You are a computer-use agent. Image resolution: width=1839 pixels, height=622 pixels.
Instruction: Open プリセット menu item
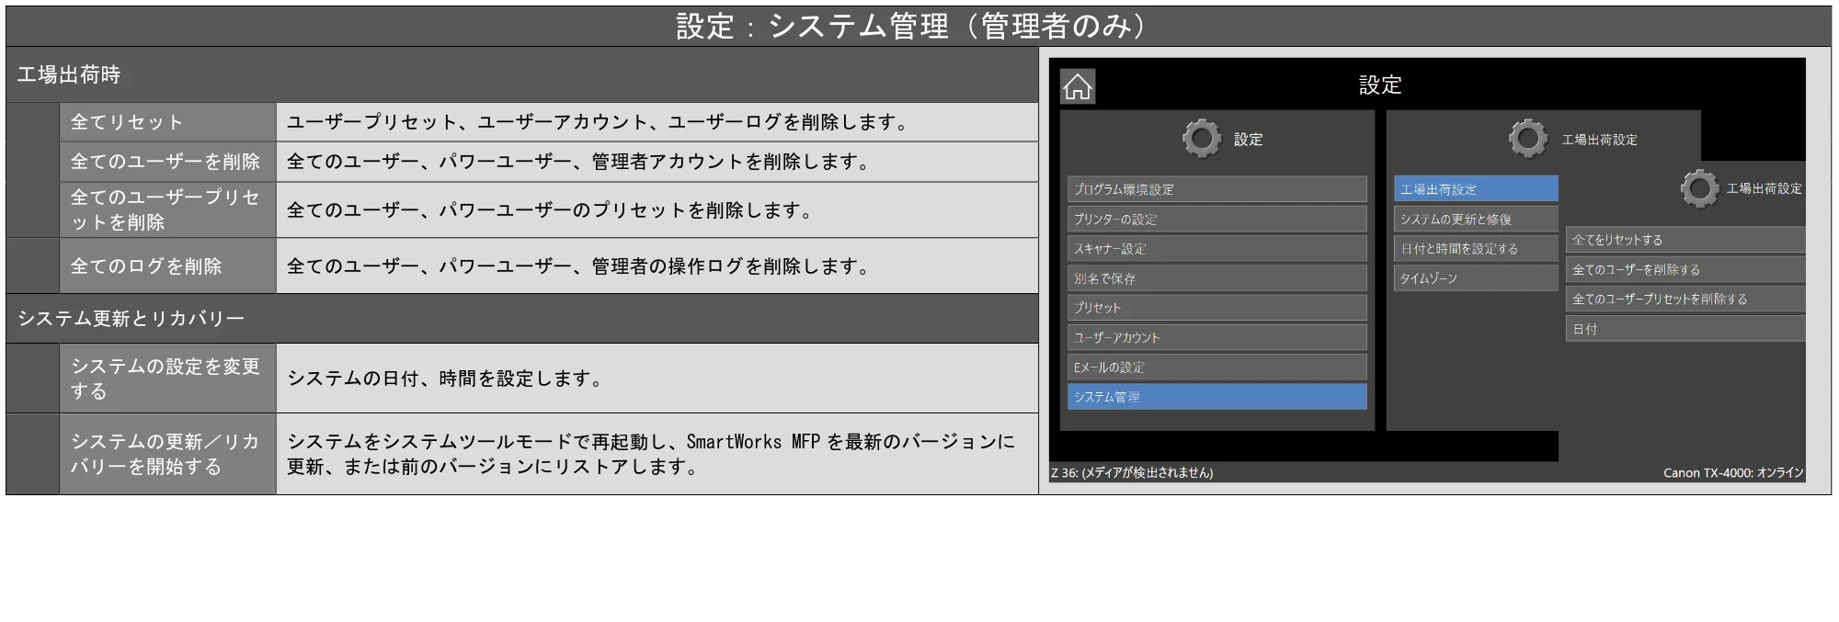1217,308
